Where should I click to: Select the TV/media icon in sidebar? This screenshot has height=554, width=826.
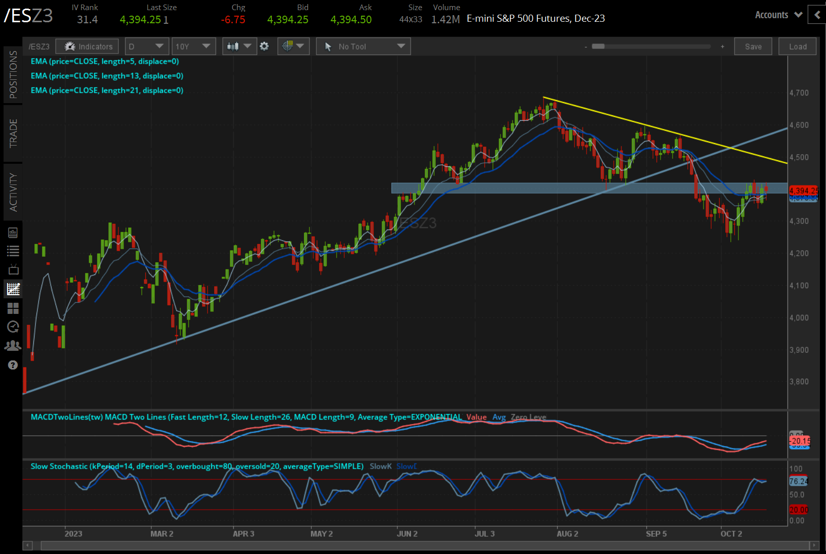(13, 269)
